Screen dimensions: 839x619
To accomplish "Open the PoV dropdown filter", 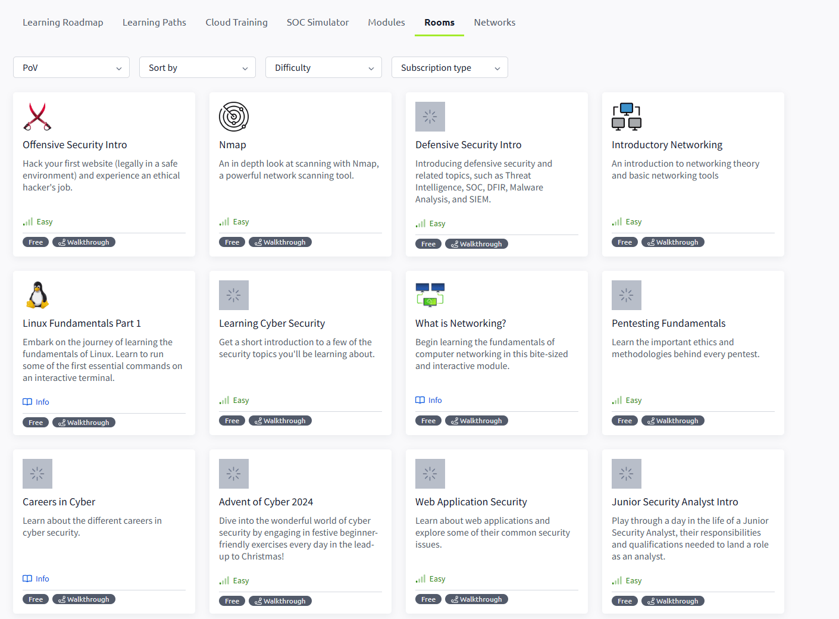I will (71, 68).
